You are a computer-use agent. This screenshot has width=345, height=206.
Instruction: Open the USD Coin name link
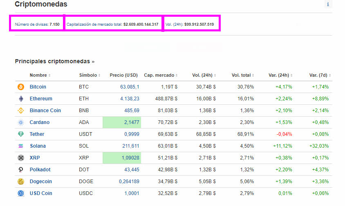click(41, 193)
